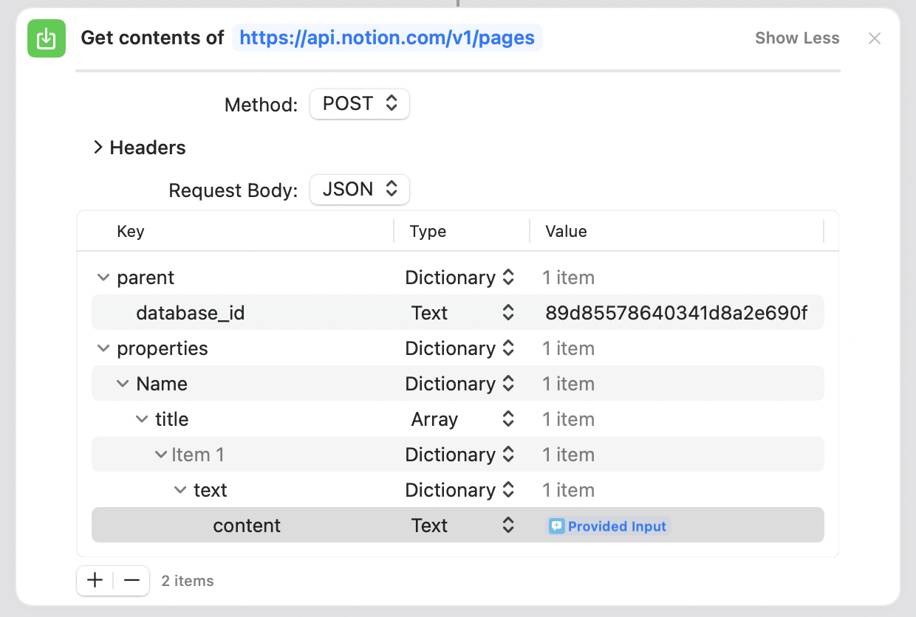Select the database_id key cell
This screenshot has height=617, width=916.
[191, 314]
